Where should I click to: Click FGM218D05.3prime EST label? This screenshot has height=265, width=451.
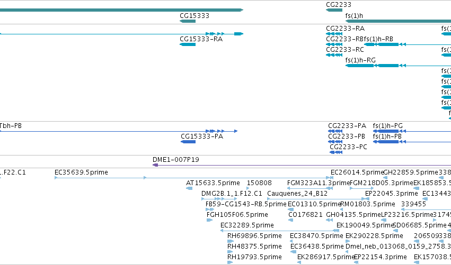[x=382, y=183]
